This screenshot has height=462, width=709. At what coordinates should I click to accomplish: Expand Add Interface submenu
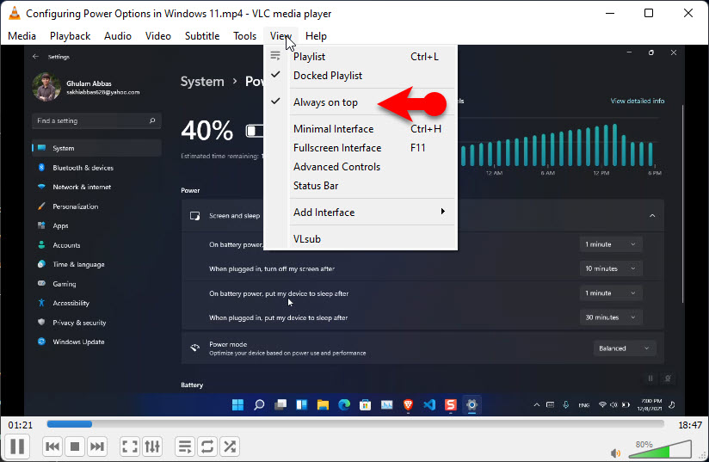(361, 212)
